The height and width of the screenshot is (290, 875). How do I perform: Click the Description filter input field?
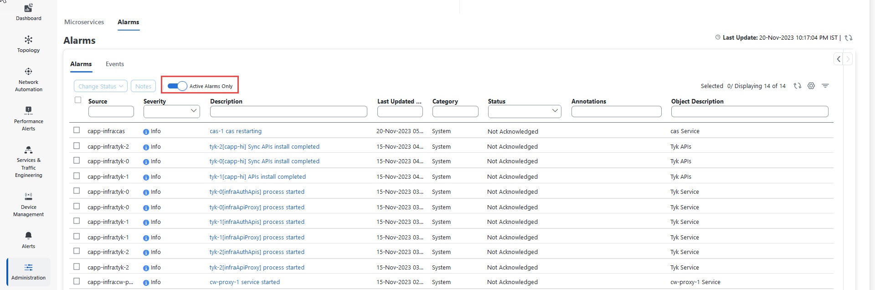(x=288, y=111)
